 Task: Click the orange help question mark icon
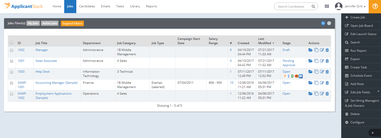(375, 7)
